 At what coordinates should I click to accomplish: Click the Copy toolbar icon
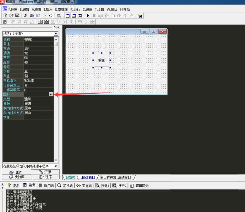[x=32, y=15]
